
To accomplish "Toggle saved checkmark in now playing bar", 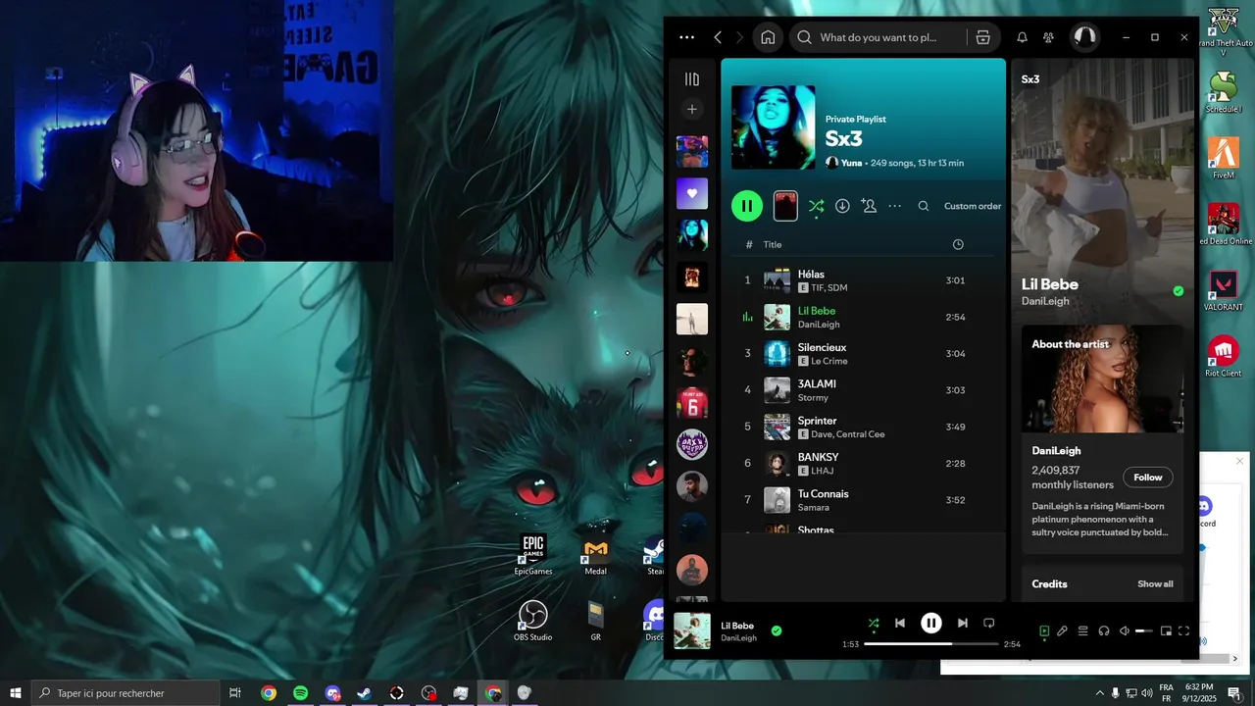I will click(777, 630).
